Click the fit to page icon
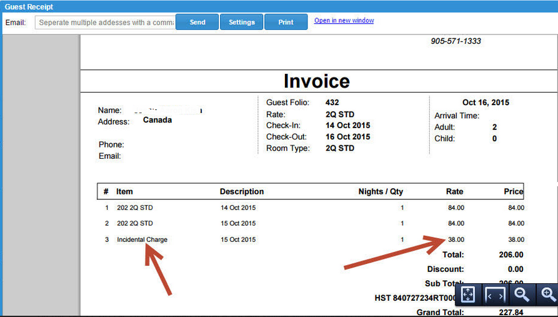This screenshot has width=558, height=317. click(467, 294)
